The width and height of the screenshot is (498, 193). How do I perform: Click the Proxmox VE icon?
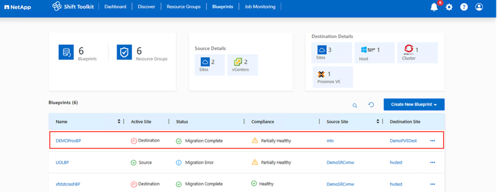[321, 74]
